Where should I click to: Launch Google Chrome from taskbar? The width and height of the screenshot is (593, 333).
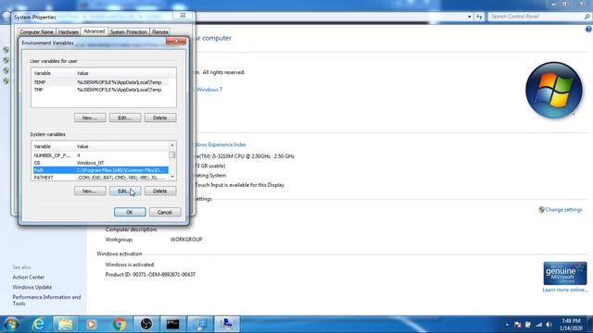tap(120, 325)
